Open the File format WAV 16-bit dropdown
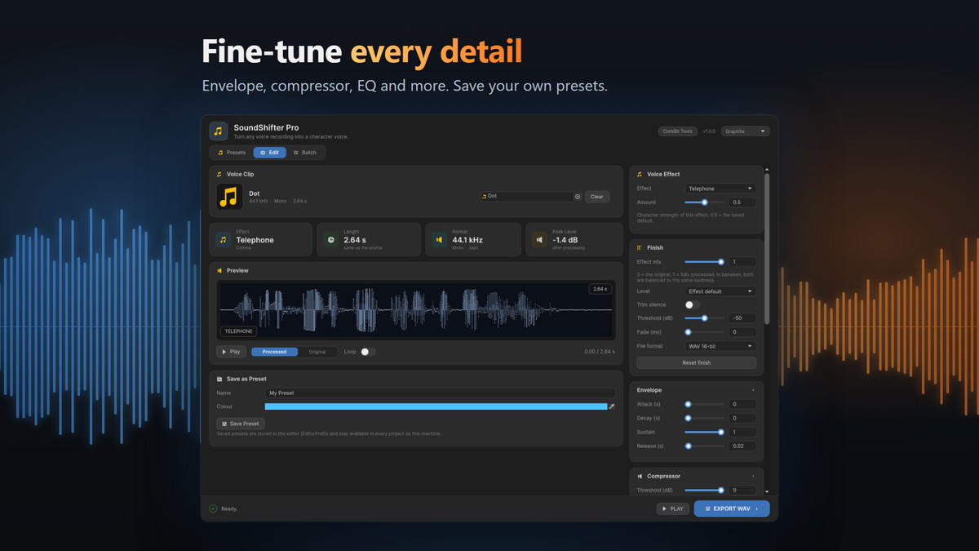 [720, 346]
